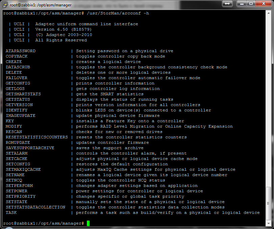
Task: Click the DATASCRUB command name
Action: click(18, 67)
